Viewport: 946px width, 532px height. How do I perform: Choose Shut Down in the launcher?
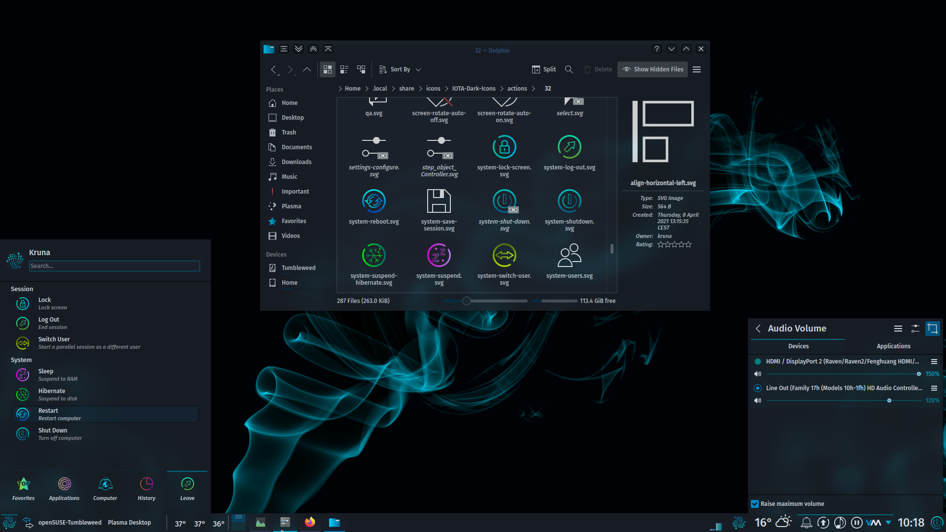pos(105,434)
